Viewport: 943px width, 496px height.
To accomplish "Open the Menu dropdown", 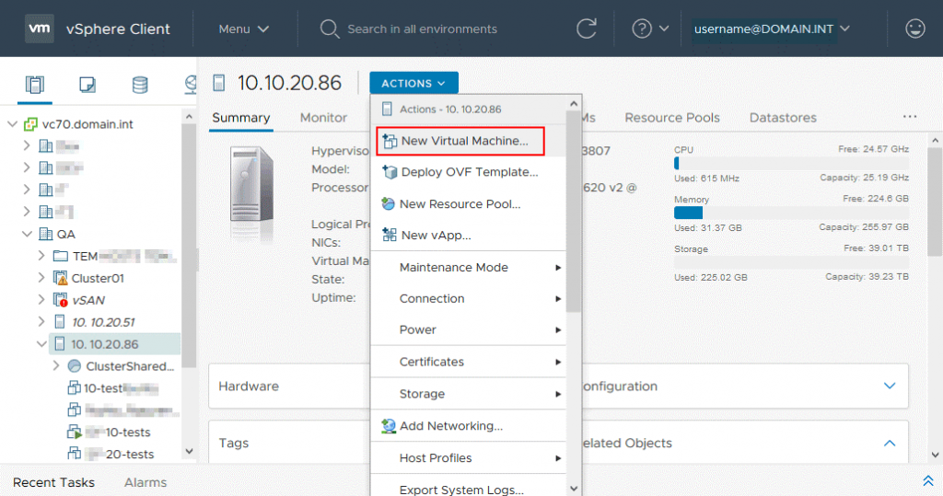I will (243, 29).
